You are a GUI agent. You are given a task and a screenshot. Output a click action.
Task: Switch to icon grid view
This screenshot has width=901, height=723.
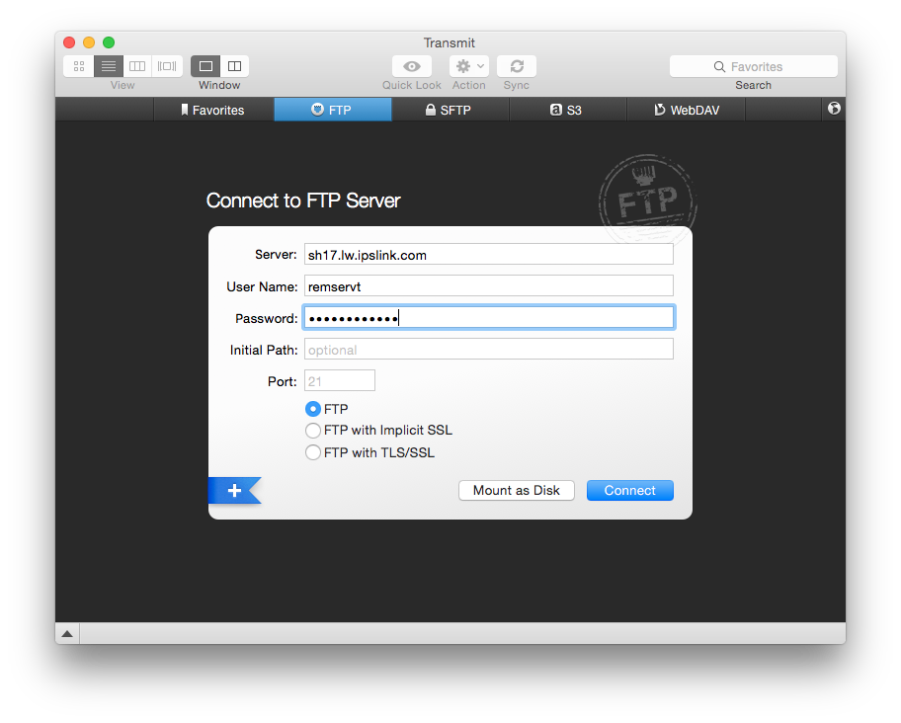[79, 66]
